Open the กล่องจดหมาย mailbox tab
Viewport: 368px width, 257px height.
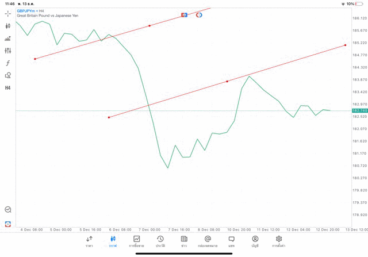(208, 241)
